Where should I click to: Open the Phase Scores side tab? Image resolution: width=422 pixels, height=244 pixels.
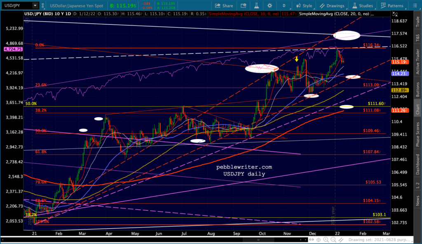[418, 135]
